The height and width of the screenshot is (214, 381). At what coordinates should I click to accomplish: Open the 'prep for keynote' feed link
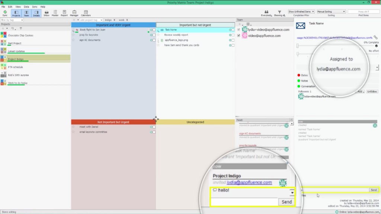point(247,145)
